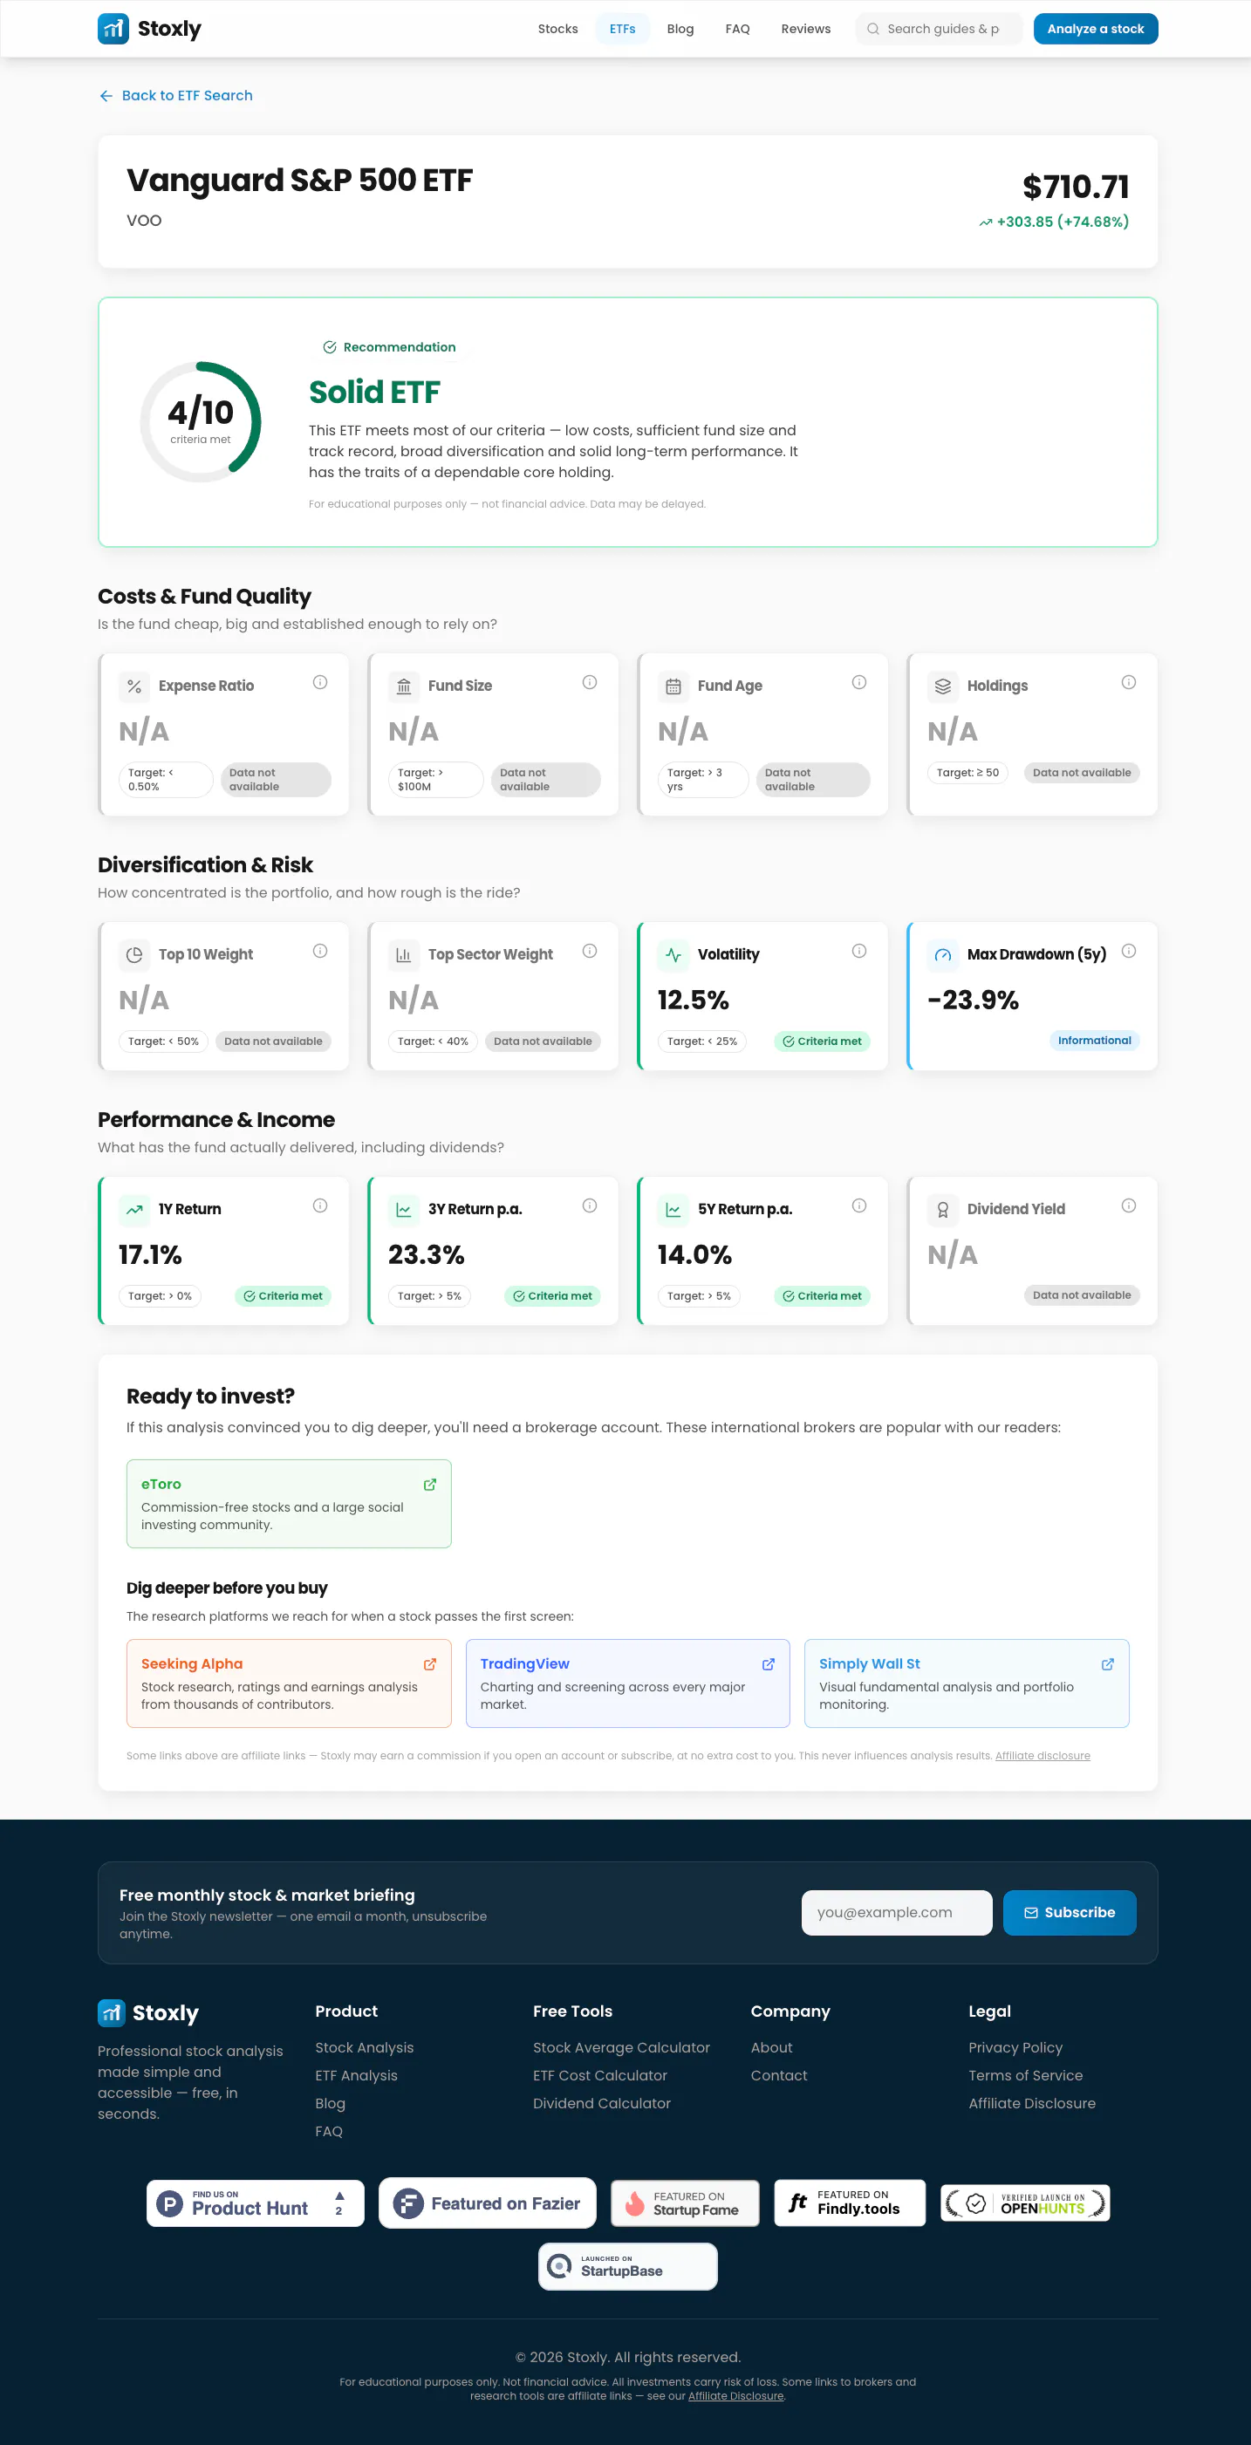Select the ETFs nav tab
This screenshot has height=2445, width=1251.
622,29
